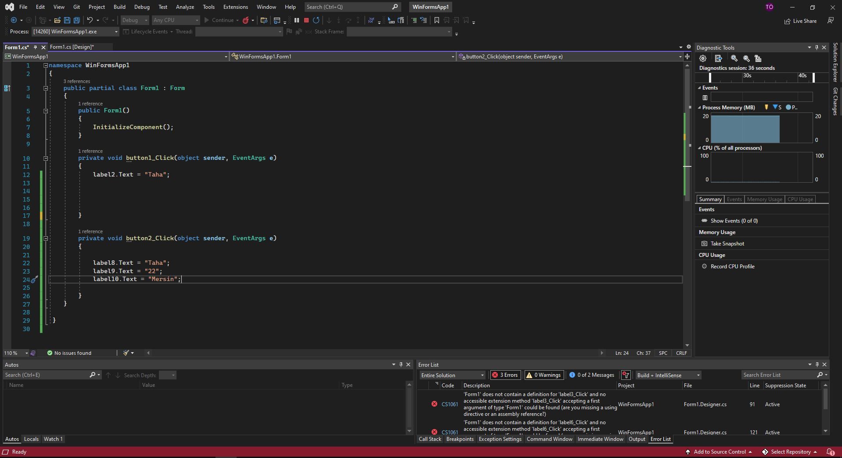Pause execution with the Break All icon
Screen dimensions: 842x458
click(x=297, y=20)
